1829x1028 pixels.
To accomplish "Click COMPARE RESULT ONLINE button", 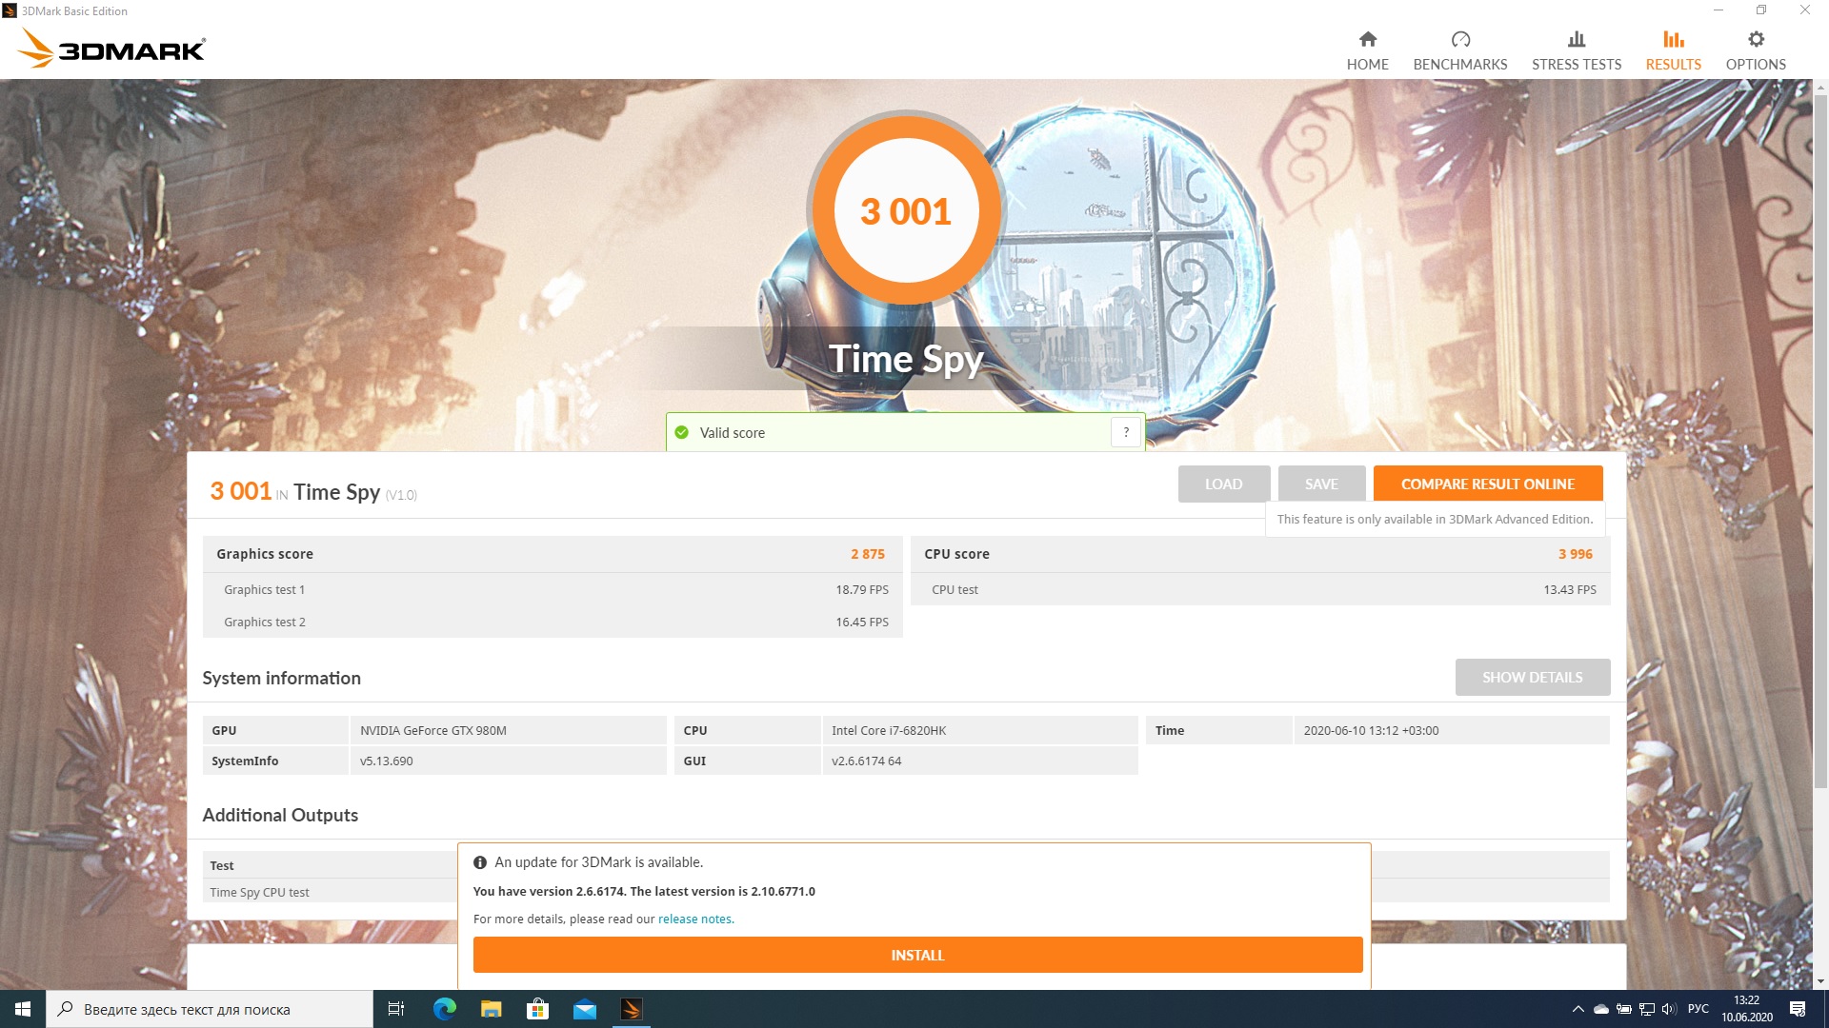I will tap(1487, 484).
